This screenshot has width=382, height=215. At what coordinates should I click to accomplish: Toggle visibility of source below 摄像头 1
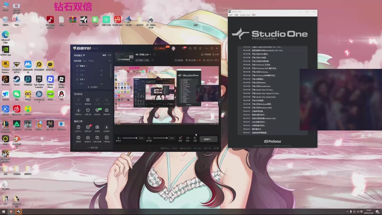click(102, 70)
